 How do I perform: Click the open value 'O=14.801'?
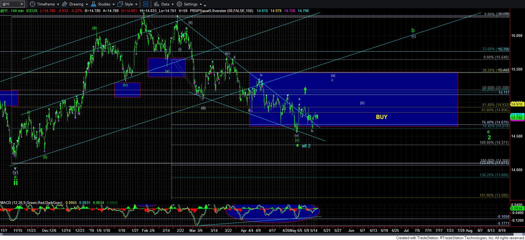129,11
